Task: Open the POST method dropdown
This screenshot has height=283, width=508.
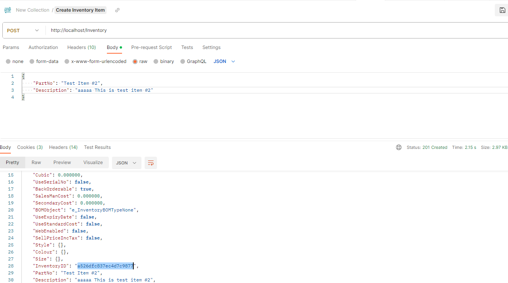Action: coord(23,30)
